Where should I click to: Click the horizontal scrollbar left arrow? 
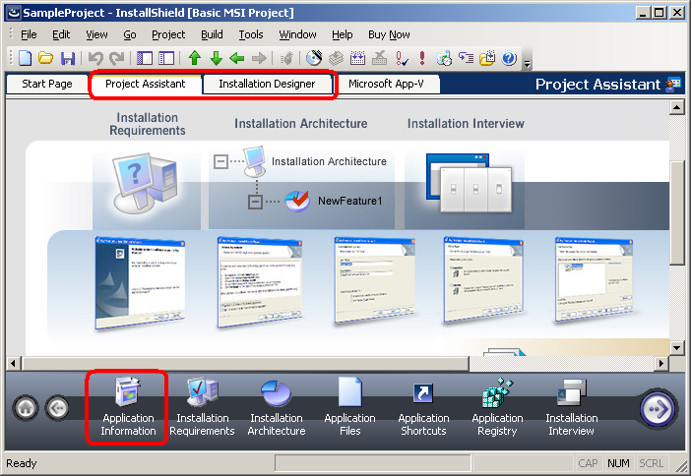click(x=13, y=363)
